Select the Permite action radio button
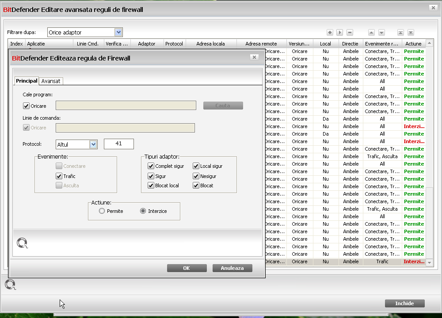Image resolution: width=442 pixels, height=318 pixels. [x=102, y=211]
